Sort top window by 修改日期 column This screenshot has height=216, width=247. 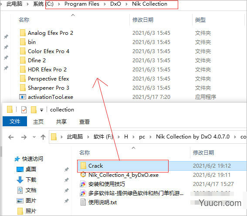point(143,20)
